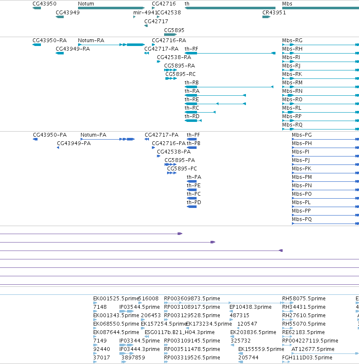Select the CG43950 gene label
The image size is (359, 364).
coord(44,4)
